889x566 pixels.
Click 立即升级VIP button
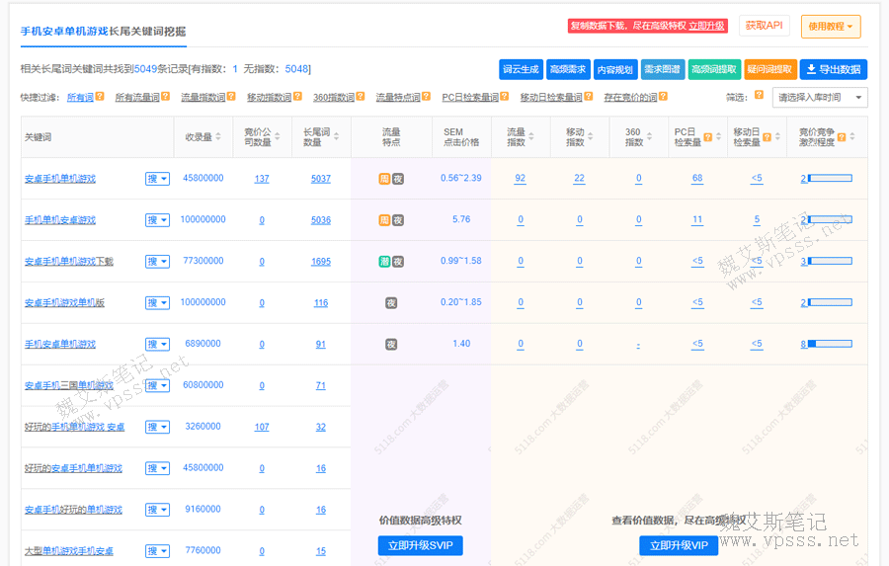(x=679, y=545)
